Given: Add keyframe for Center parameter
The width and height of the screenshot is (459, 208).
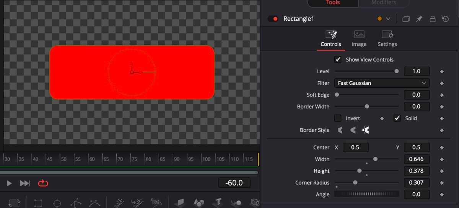Looking at the screenshot, I should click(442, 147).
